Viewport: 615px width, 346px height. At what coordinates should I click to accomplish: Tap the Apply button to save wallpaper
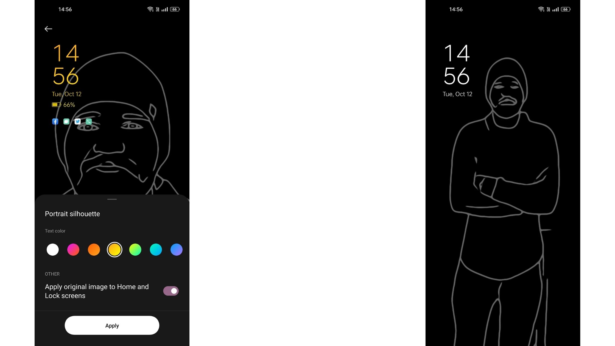(x=112, y=325)
